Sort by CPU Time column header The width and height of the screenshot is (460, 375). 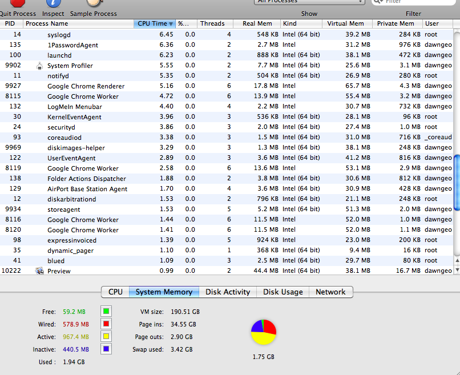(155, 23)
